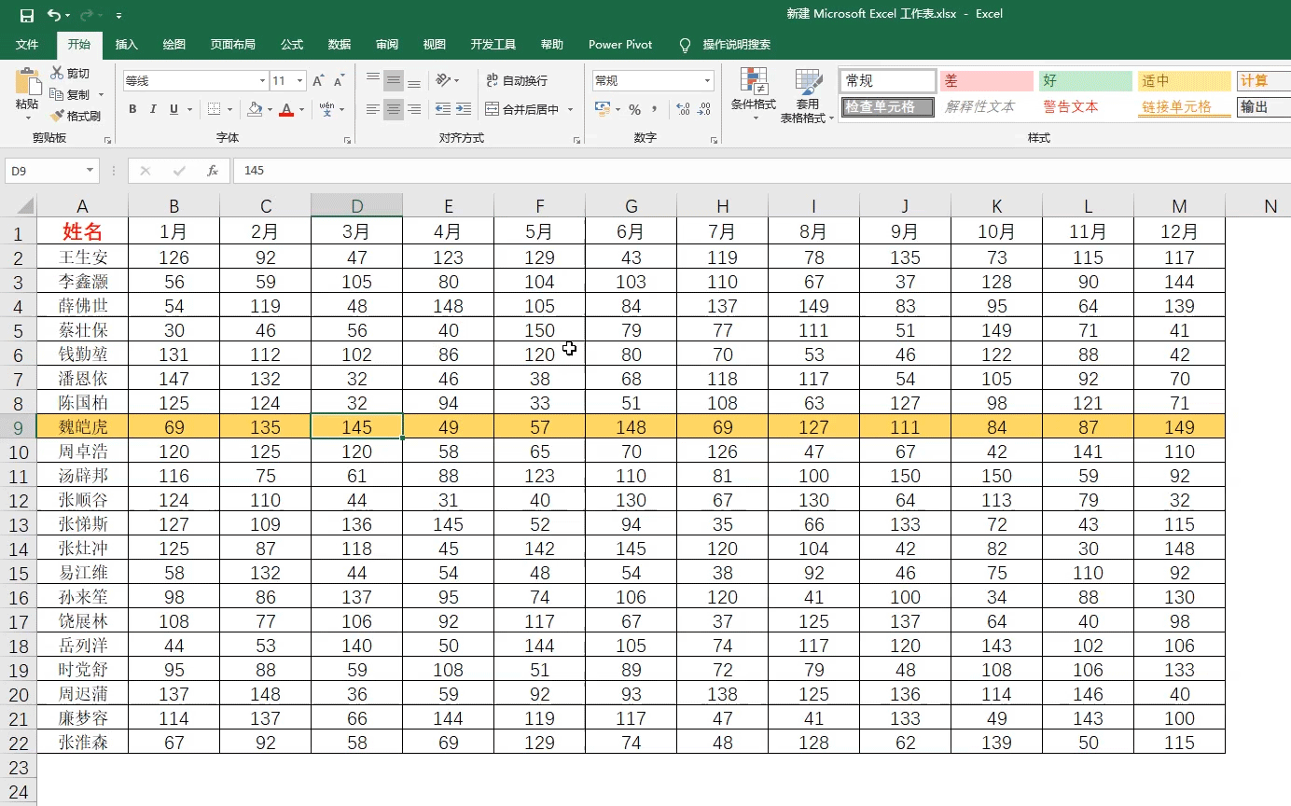Image resolution: width=1291 pixels, height=806 pixels.
Task: Apply the 常规 (Normal) cell style
Action: 888,81
